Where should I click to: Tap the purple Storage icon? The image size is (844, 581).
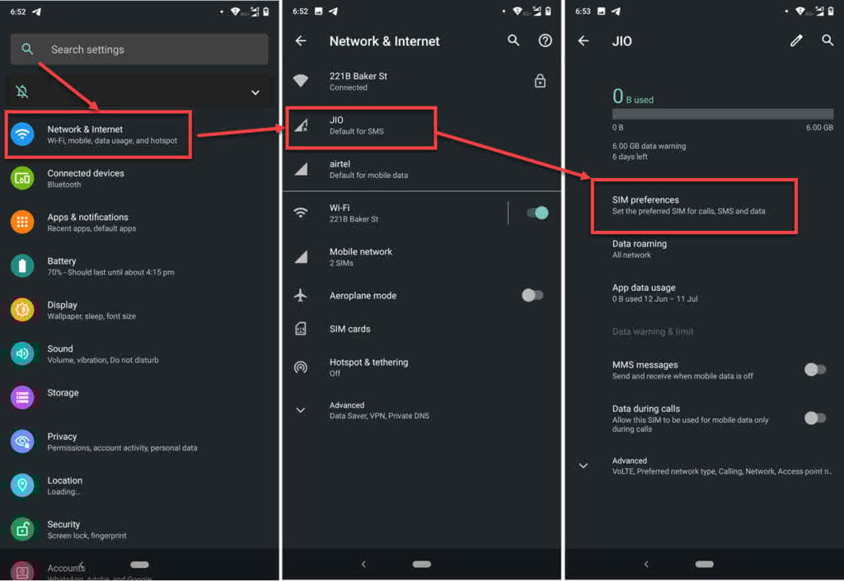coord(22,397)
